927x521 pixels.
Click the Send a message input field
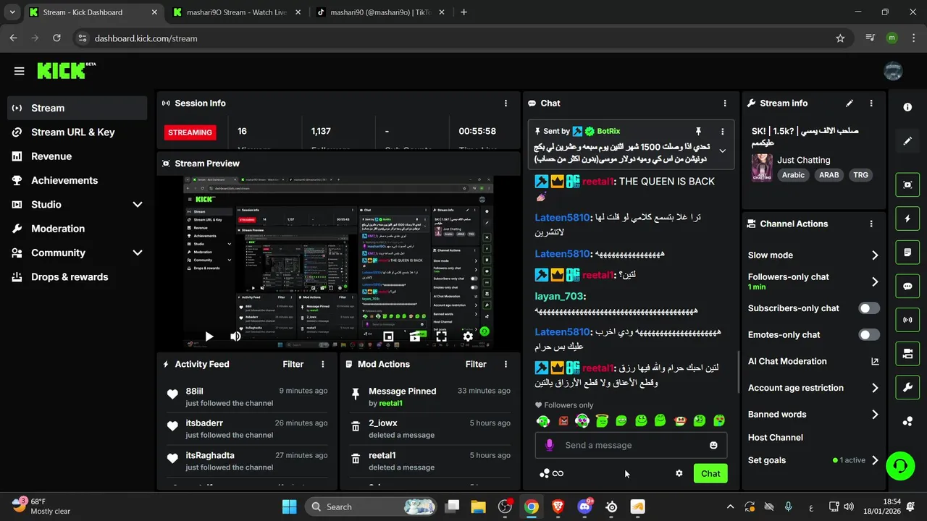(631, 445)
